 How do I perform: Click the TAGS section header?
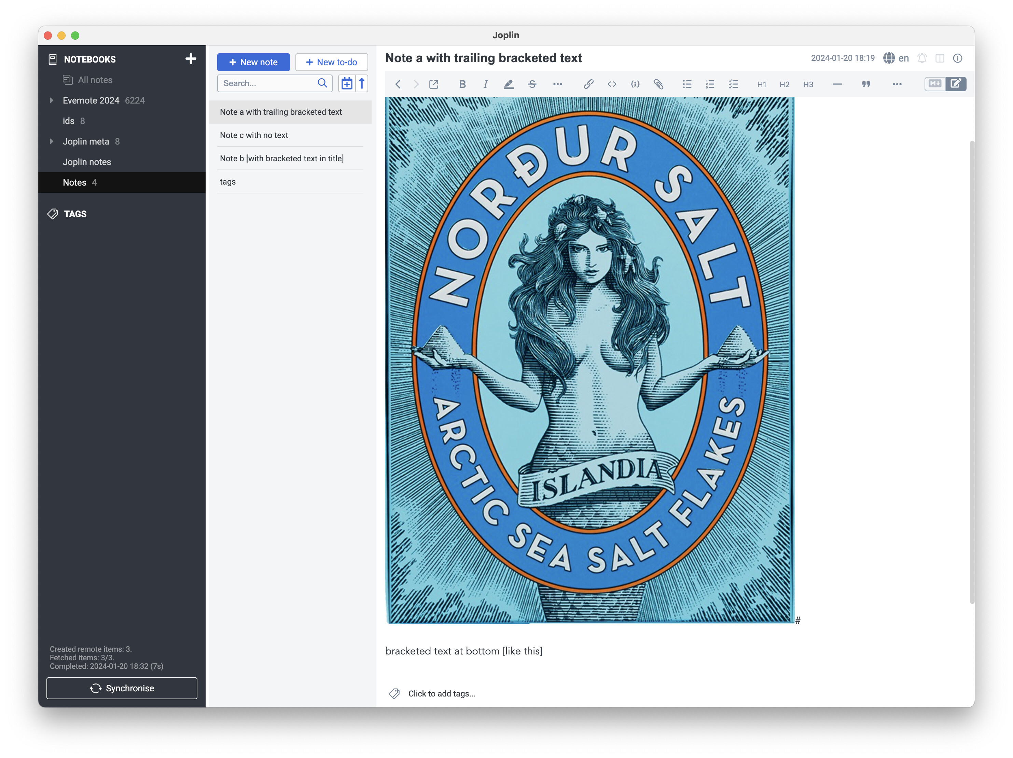[x=75, y=214]
